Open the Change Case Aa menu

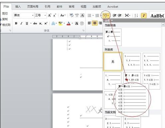pos(63,15)
